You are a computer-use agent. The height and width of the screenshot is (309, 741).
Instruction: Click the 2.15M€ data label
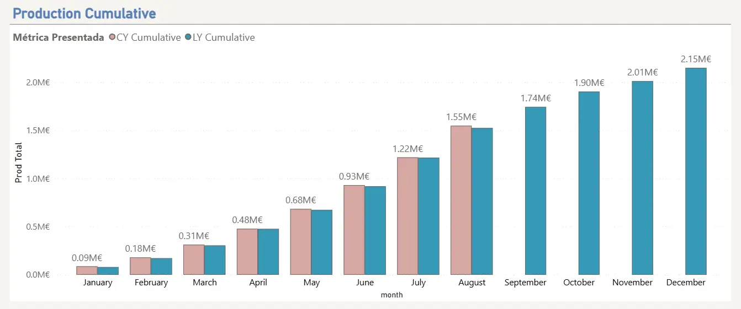pyautogui.click(x=696, y=59)
